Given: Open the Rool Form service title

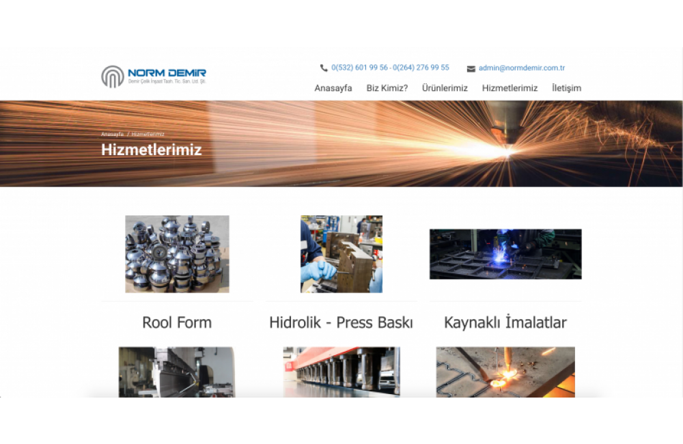Looking at the screenshot, I should (x=177, y=322).
